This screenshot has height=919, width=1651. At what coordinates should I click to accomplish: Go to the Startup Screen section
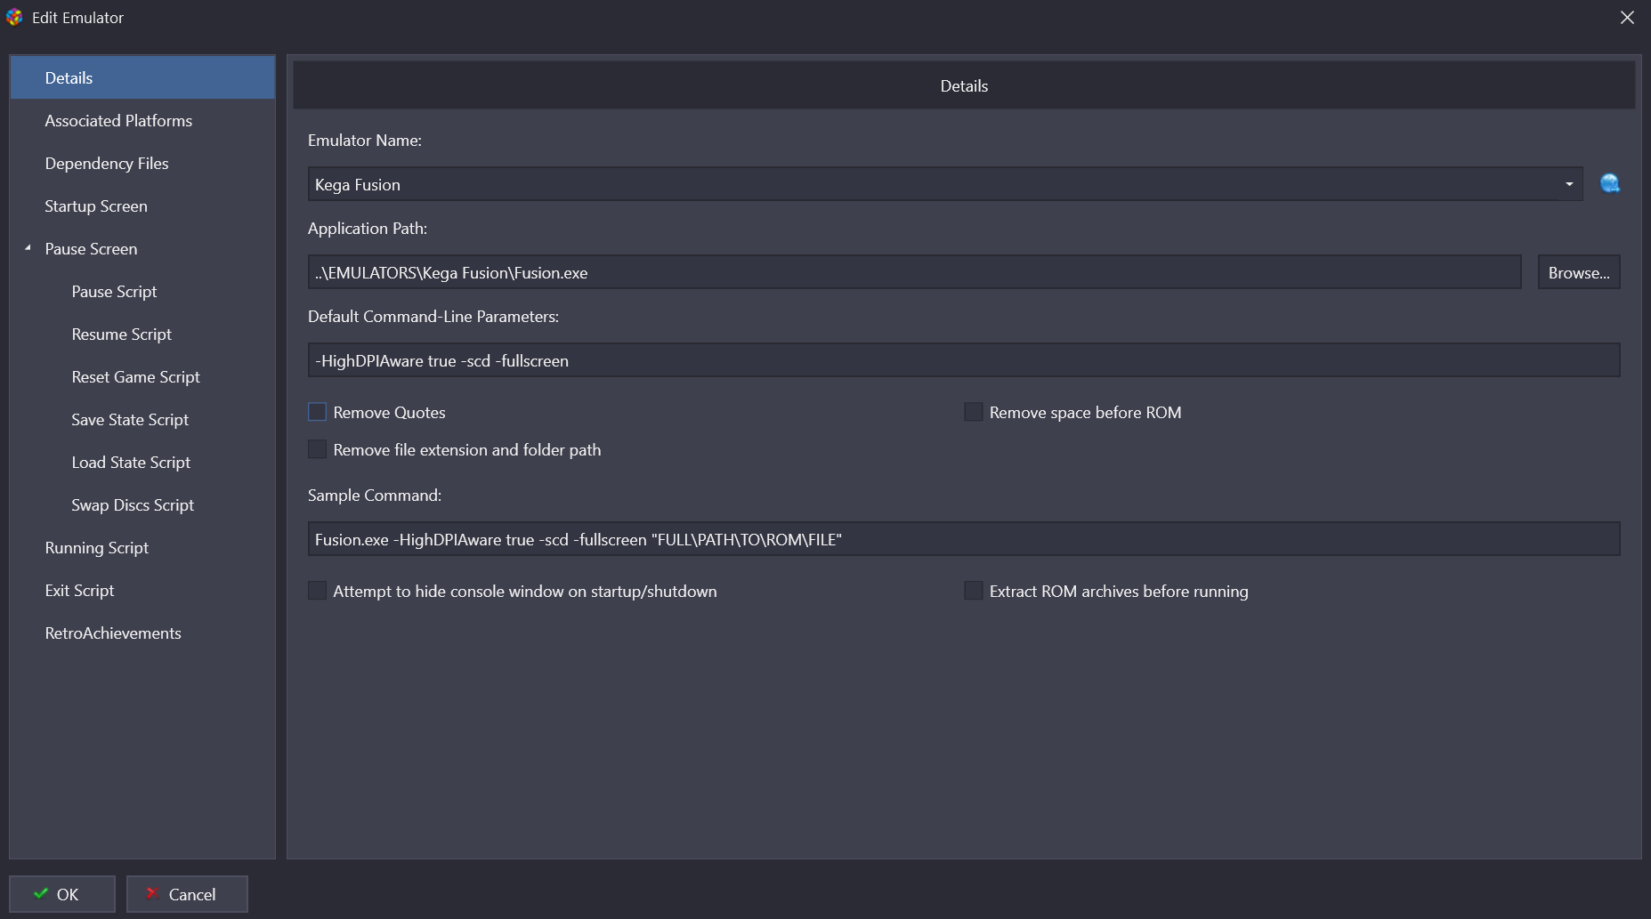click(x=96, y=206)
